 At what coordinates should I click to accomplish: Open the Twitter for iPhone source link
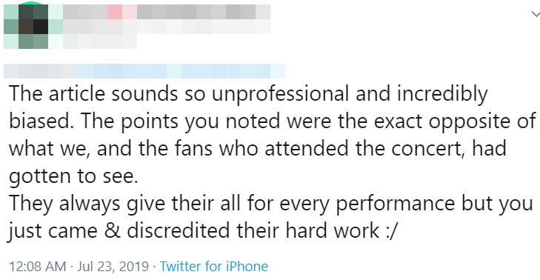point(214,266)
